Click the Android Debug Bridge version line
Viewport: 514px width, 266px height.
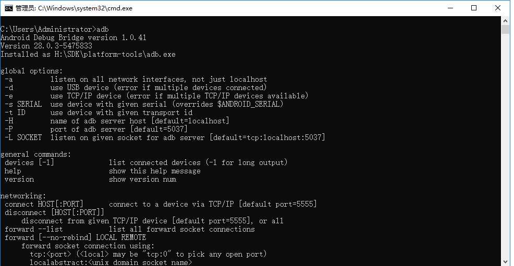(x=74, y=37)
